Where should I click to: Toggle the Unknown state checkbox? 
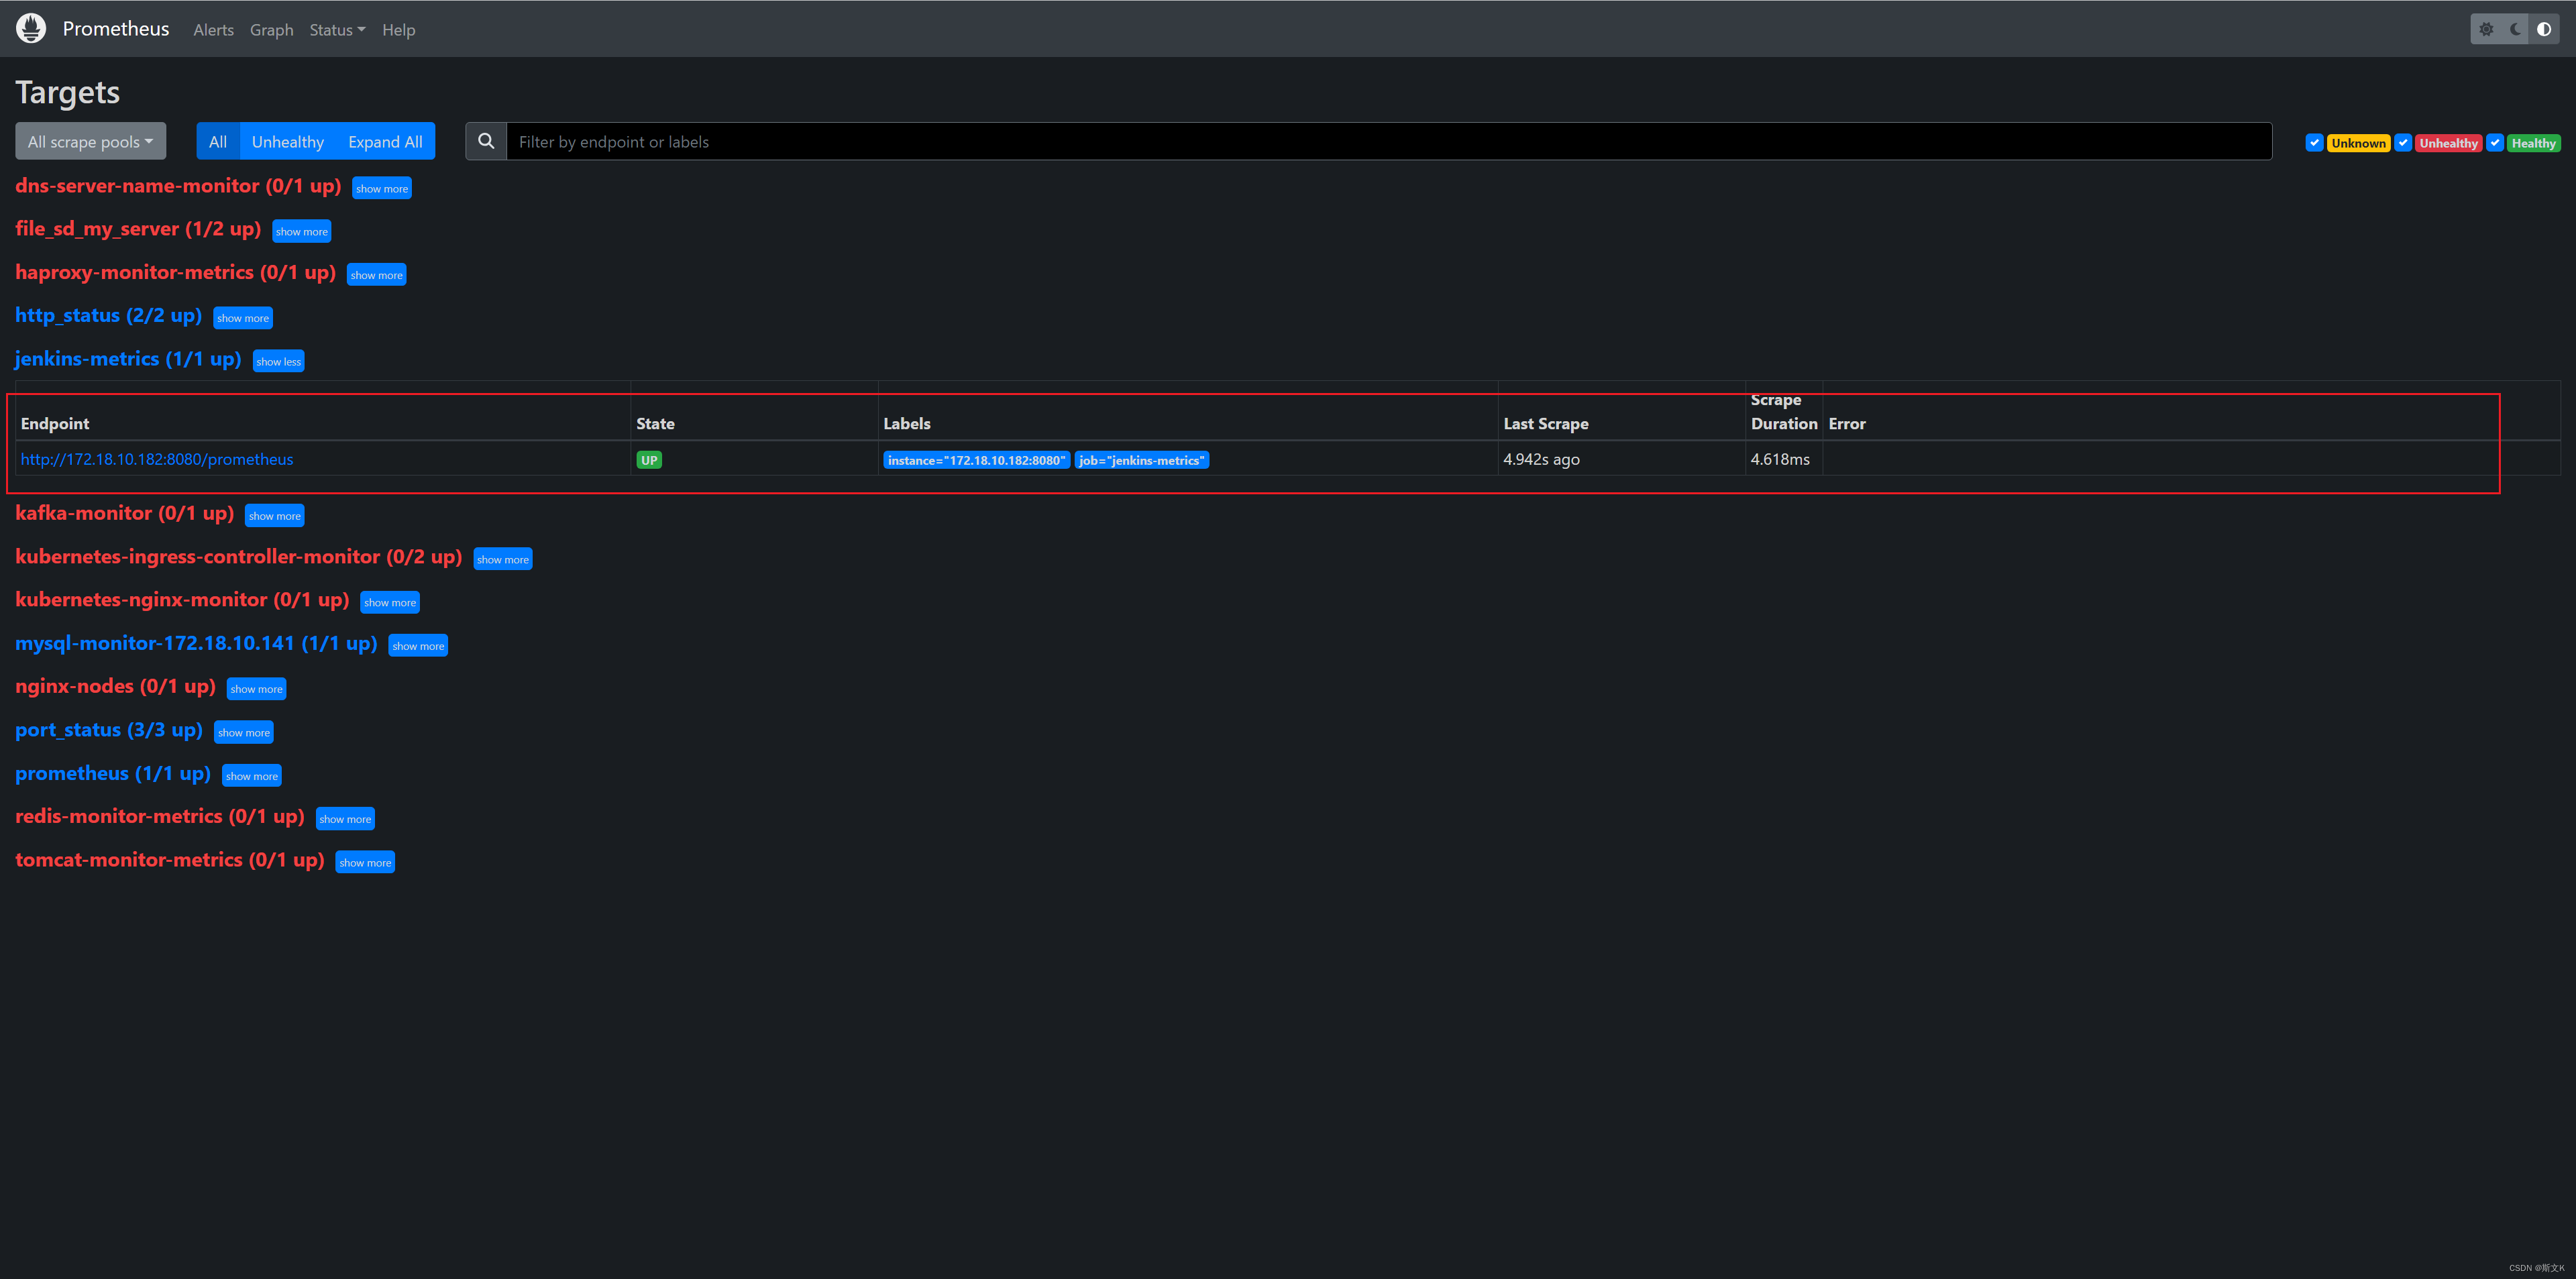(2314, 143)
